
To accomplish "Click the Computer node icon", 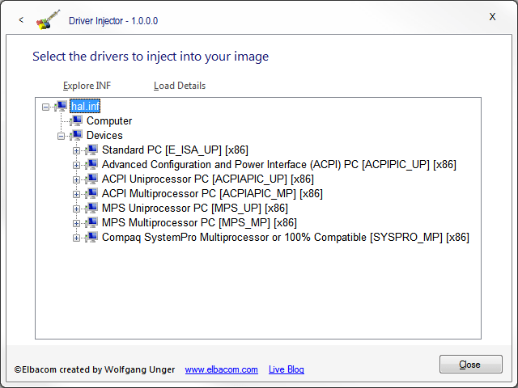I will (x=77, y=120).
